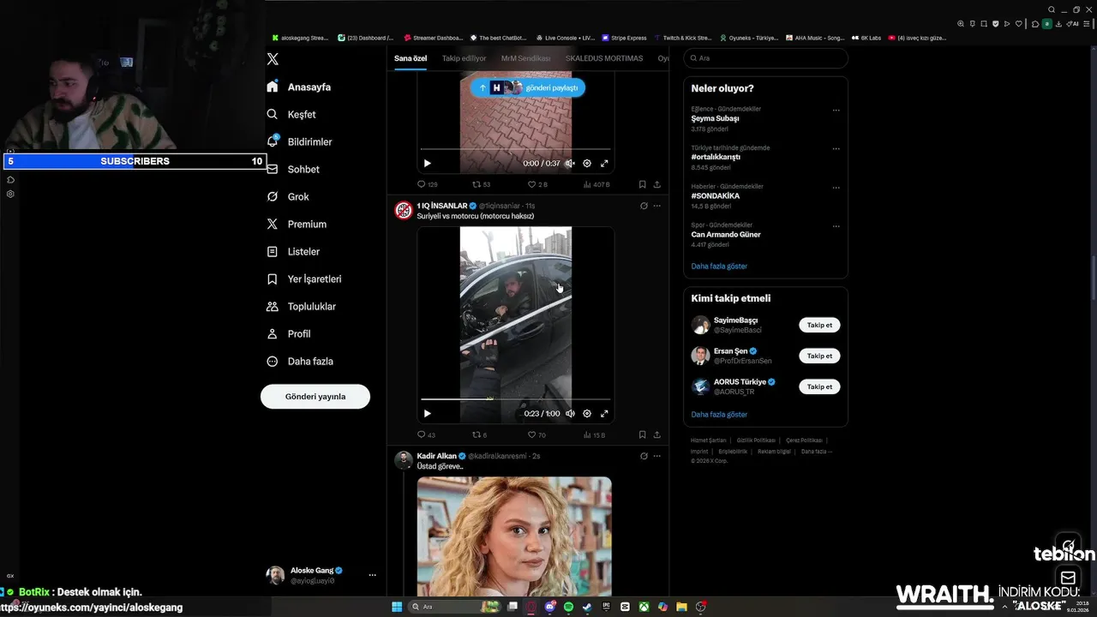This screenshot has height=617, width=1097.
Task: Fullscreen the 0:37 video
Action: [x=604, y=163]
